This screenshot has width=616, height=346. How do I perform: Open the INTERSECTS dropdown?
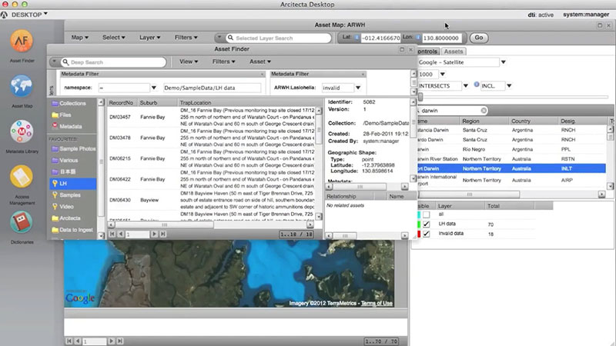click(467, 85)
